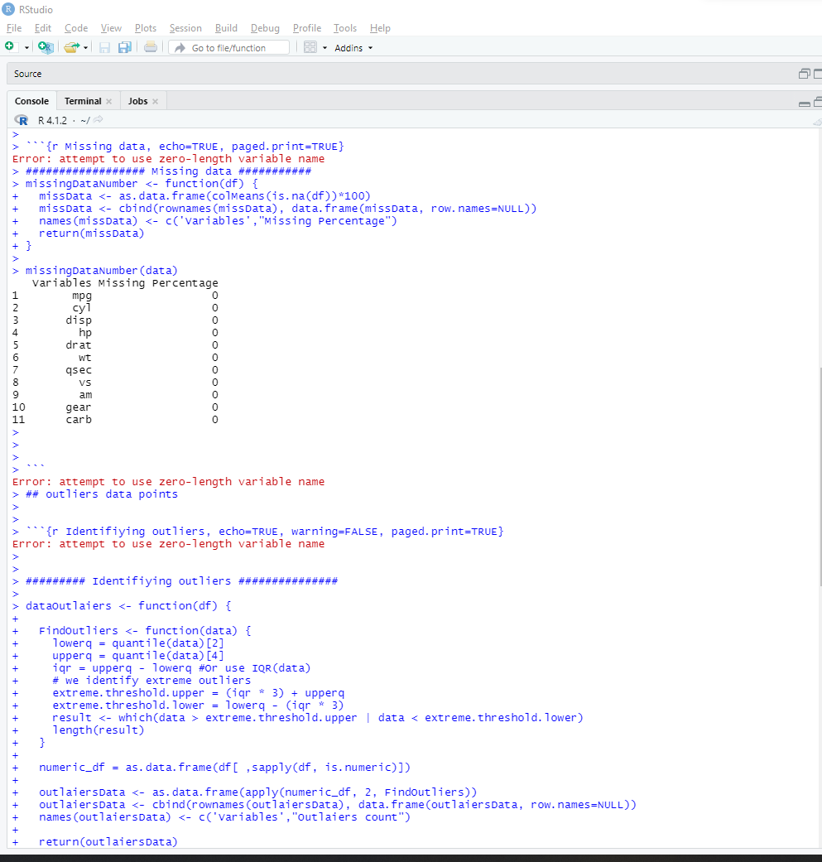Open the Addins dropdown
The image size is (822, 862).
(x=351, y=47)
